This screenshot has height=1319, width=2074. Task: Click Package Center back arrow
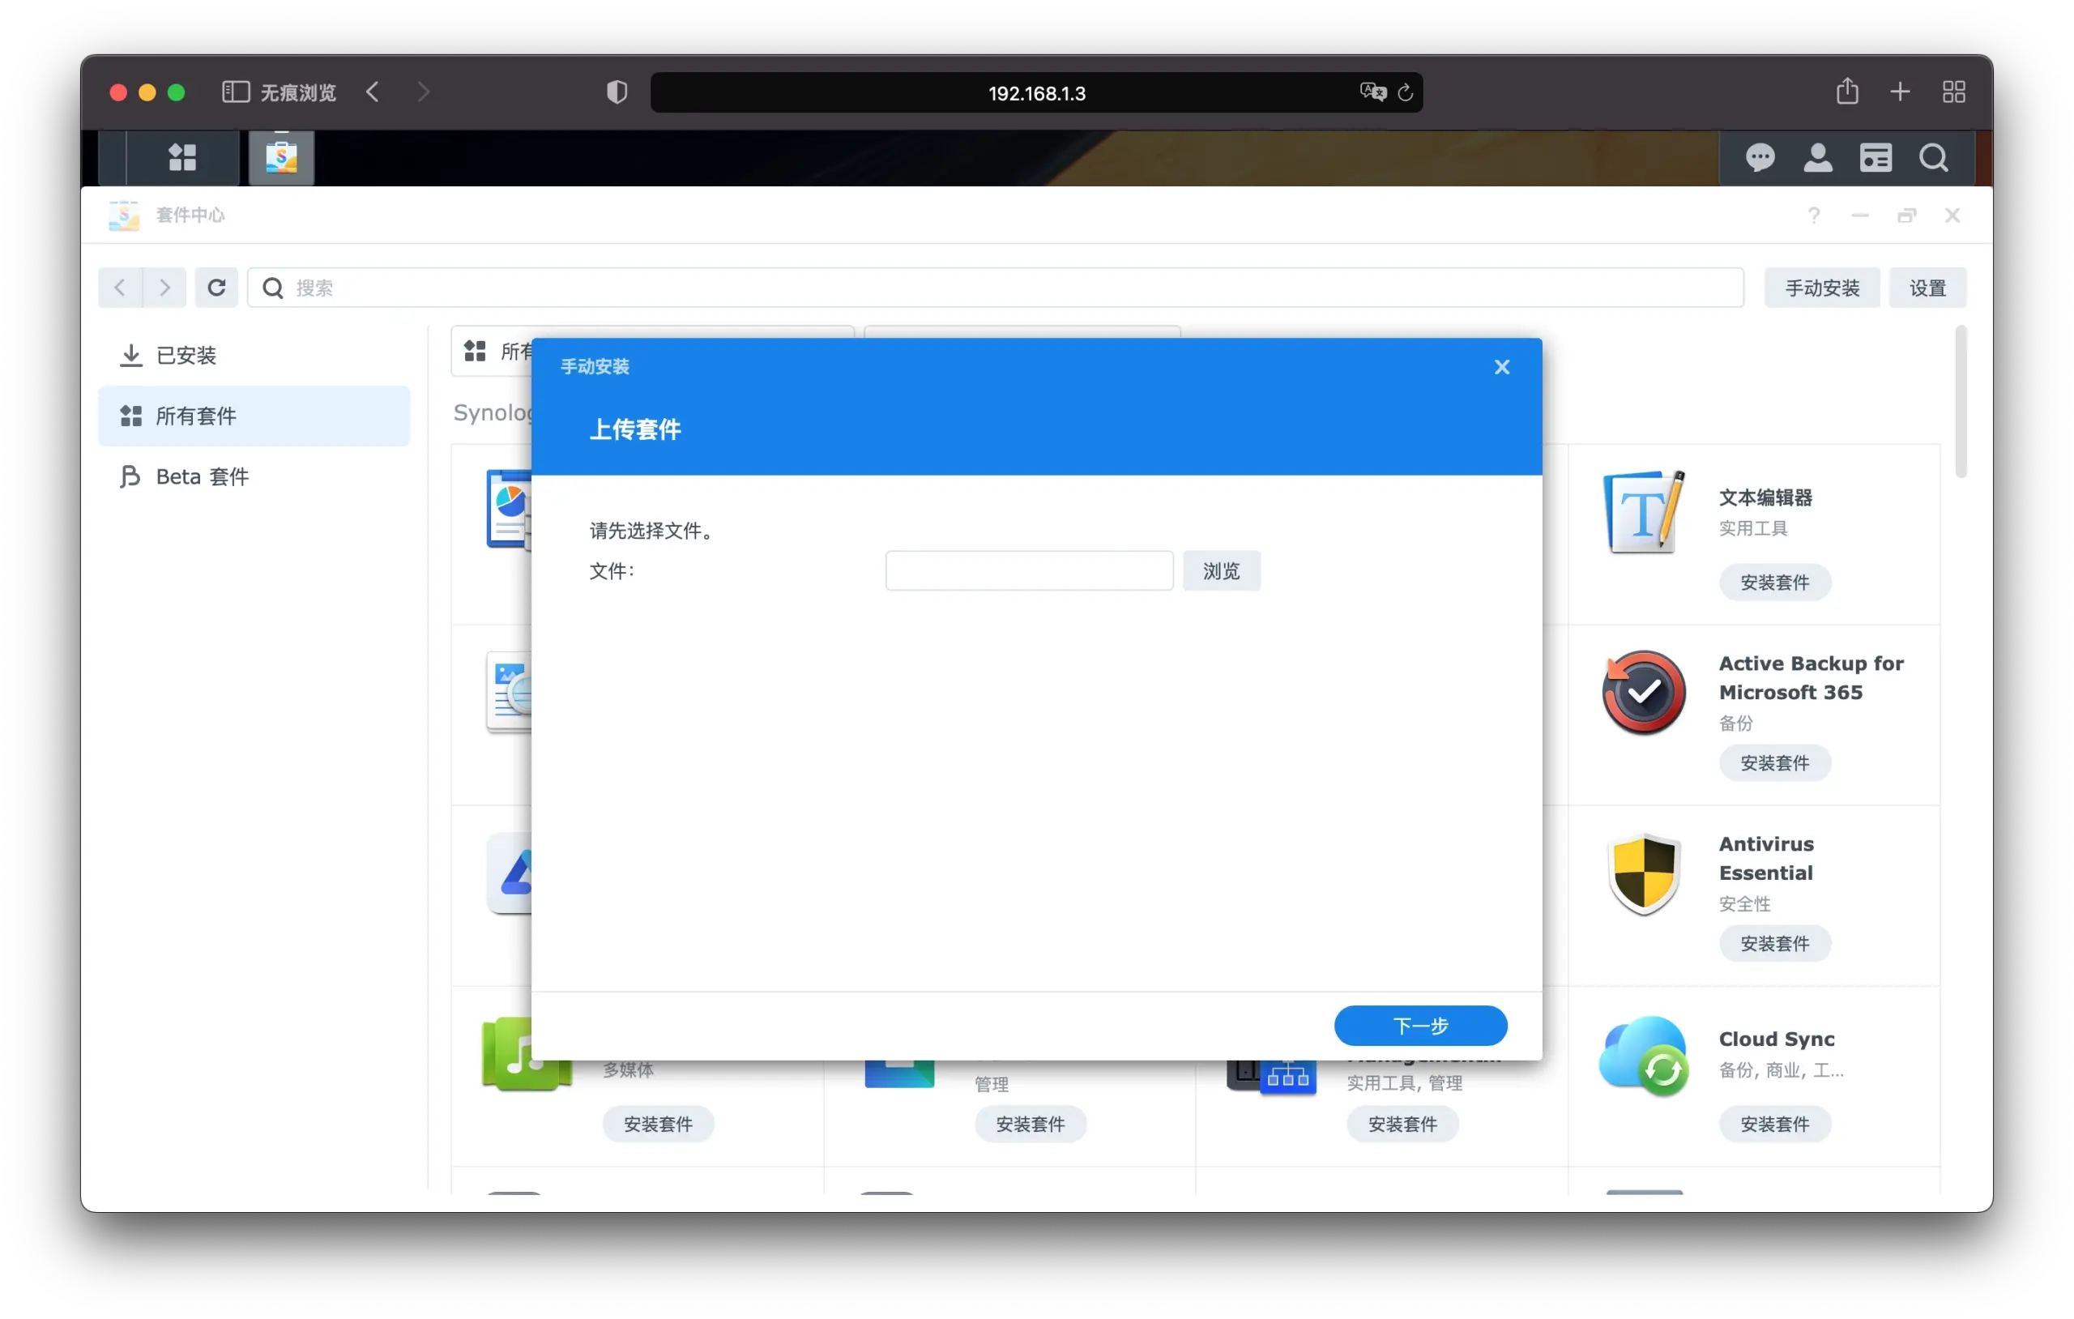click(x=120, y=288)
